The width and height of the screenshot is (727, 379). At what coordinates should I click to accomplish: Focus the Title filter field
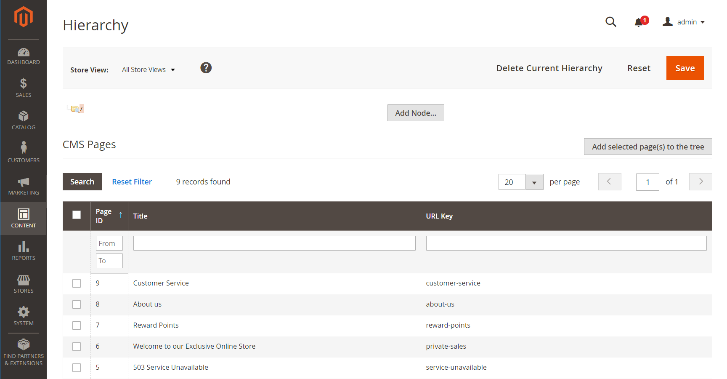[274, 243]
